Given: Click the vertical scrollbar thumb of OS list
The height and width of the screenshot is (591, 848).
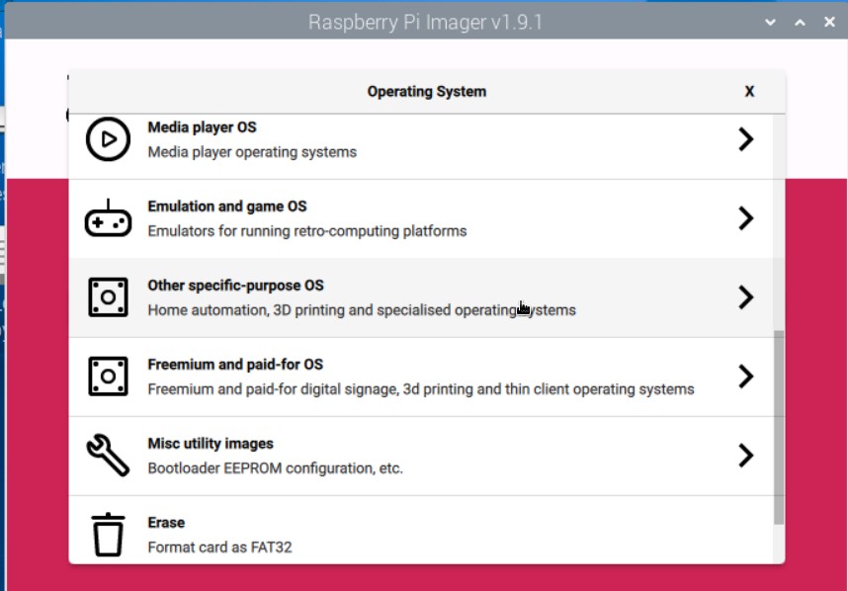Looking at the screenshot, I should (x=779, y=427).
